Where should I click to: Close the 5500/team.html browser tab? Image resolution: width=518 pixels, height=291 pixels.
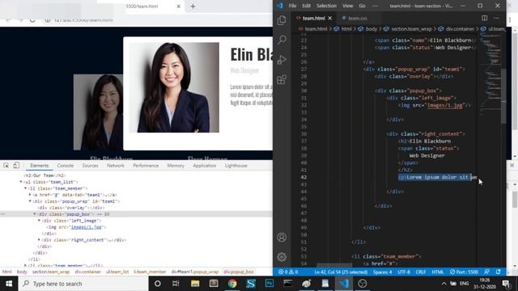pos(178,6)
